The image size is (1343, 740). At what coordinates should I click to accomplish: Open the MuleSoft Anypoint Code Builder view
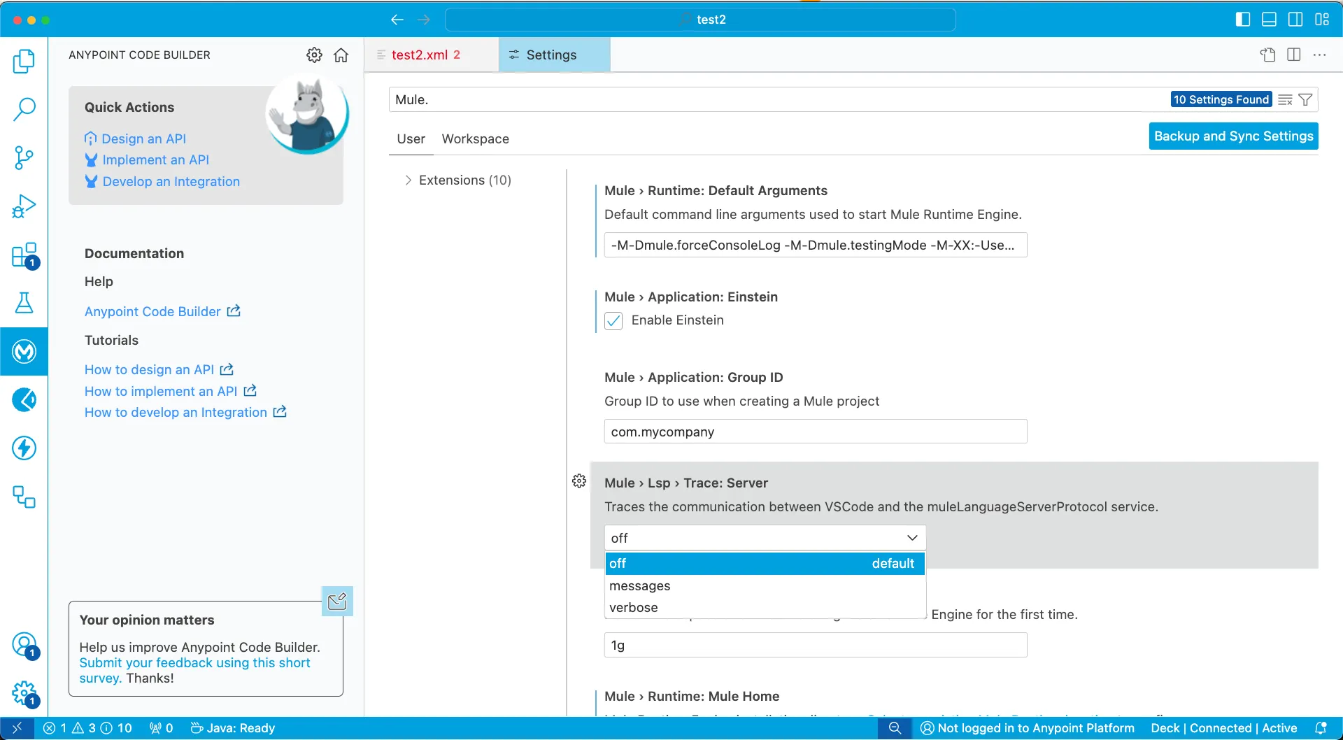(x=24, y=351)
